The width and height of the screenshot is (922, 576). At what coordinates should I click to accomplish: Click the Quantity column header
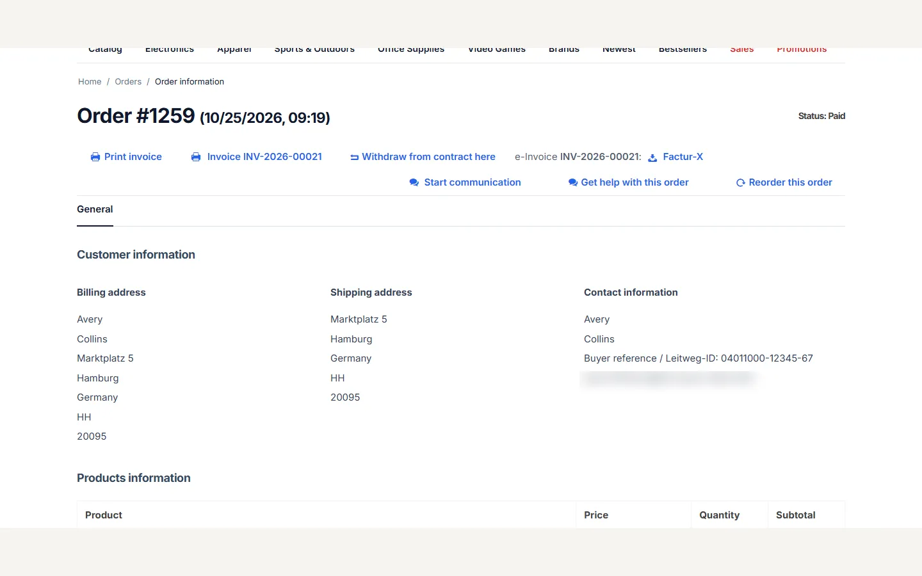(719, 515)
